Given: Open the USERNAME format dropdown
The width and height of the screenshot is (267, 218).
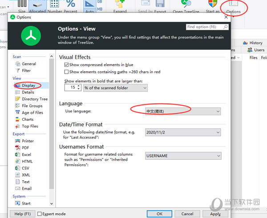Looking at the screenshot, I should 183,156.
